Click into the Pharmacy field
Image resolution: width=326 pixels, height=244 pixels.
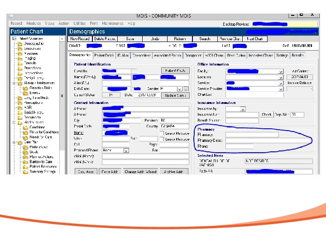[252, 135]
